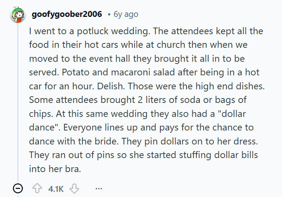Click the 4.1K vote score

click(56, 188)
